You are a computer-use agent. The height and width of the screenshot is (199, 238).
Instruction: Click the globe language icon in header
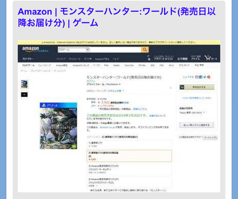(x=149, y=59)
